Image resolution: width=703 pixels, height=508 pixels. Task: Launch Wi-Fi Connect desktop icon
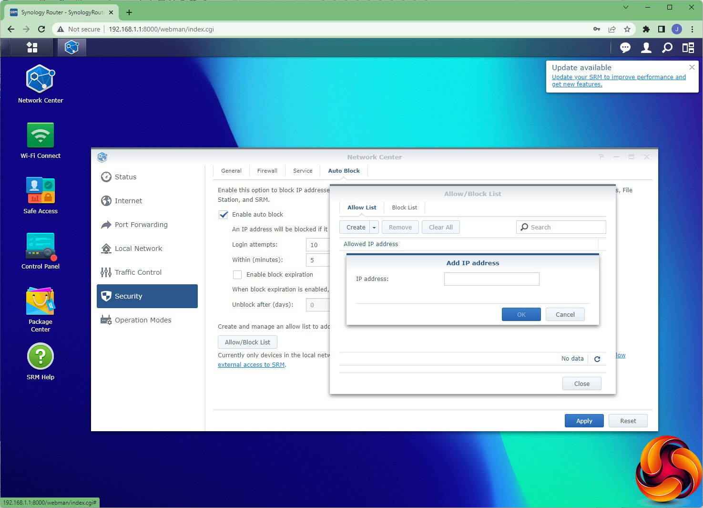[x=41, y=140]
